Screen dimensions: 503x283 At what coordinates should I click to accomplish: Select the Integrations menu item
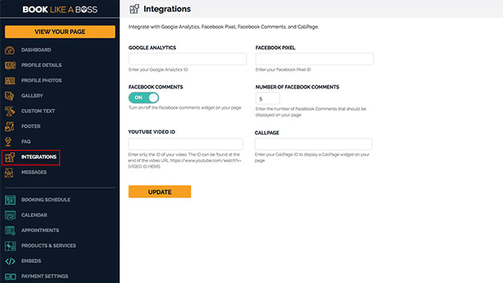39,157
